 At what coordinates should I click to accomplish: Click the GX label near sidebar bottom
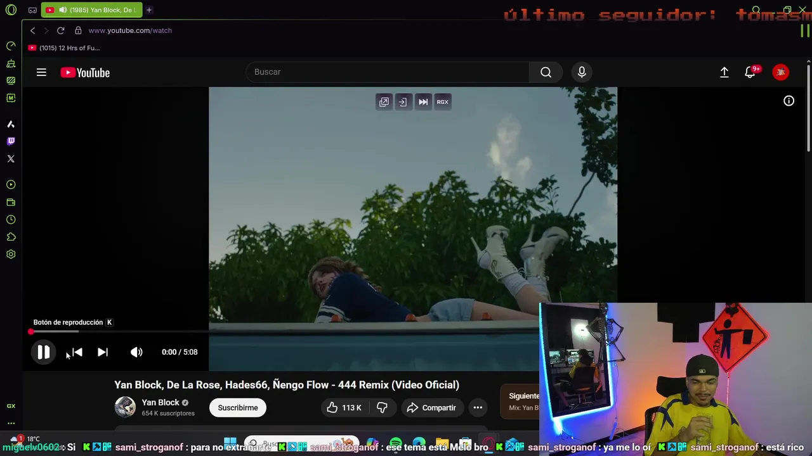point(11,406)
